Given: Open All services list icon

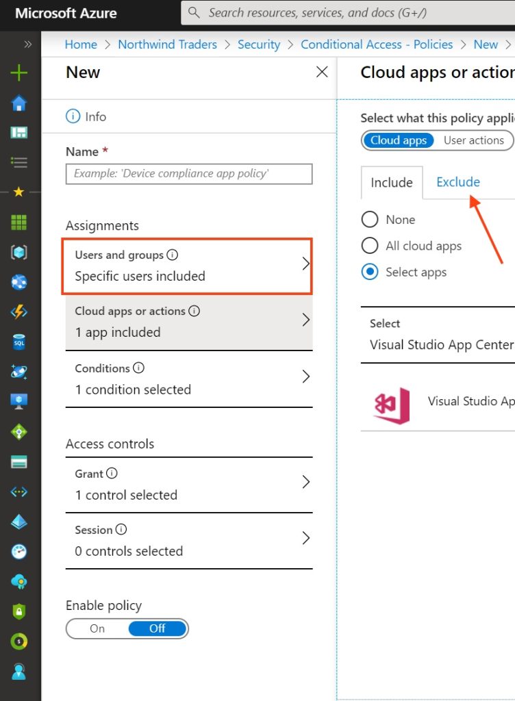Looking at the screenshot, I should click(x=19, y=162).
